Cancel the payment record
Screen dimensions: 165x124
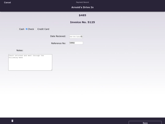tap(7, 2)
